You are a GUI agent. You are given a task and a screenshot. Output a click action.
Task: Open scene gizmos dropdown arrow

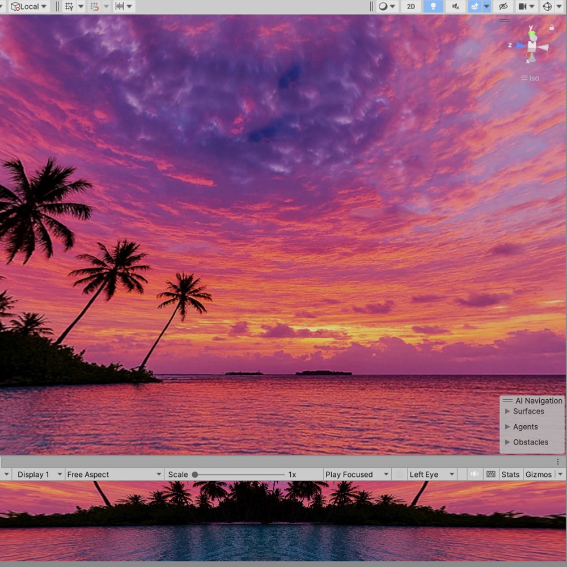[x=559, y=6]
